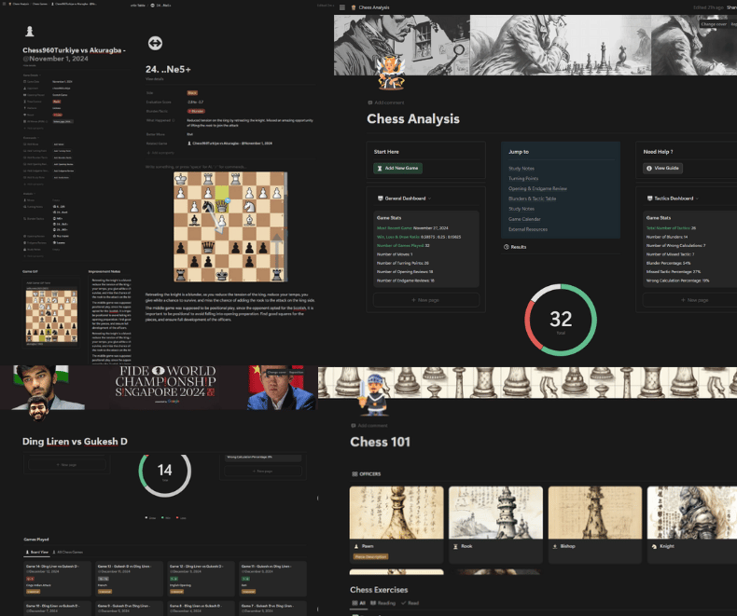Open the Game 13 Gukesh vs Ding Liren card
The width and height of the screenshot is (737, 616).
130,579
